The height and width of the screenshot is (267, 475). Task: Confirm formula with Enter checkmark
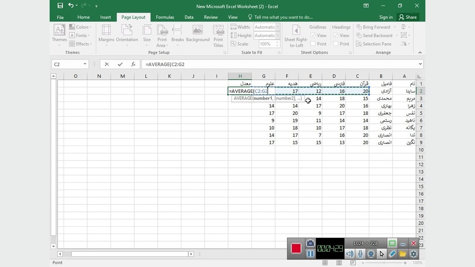pyautogui.click(x=120, y=64)
